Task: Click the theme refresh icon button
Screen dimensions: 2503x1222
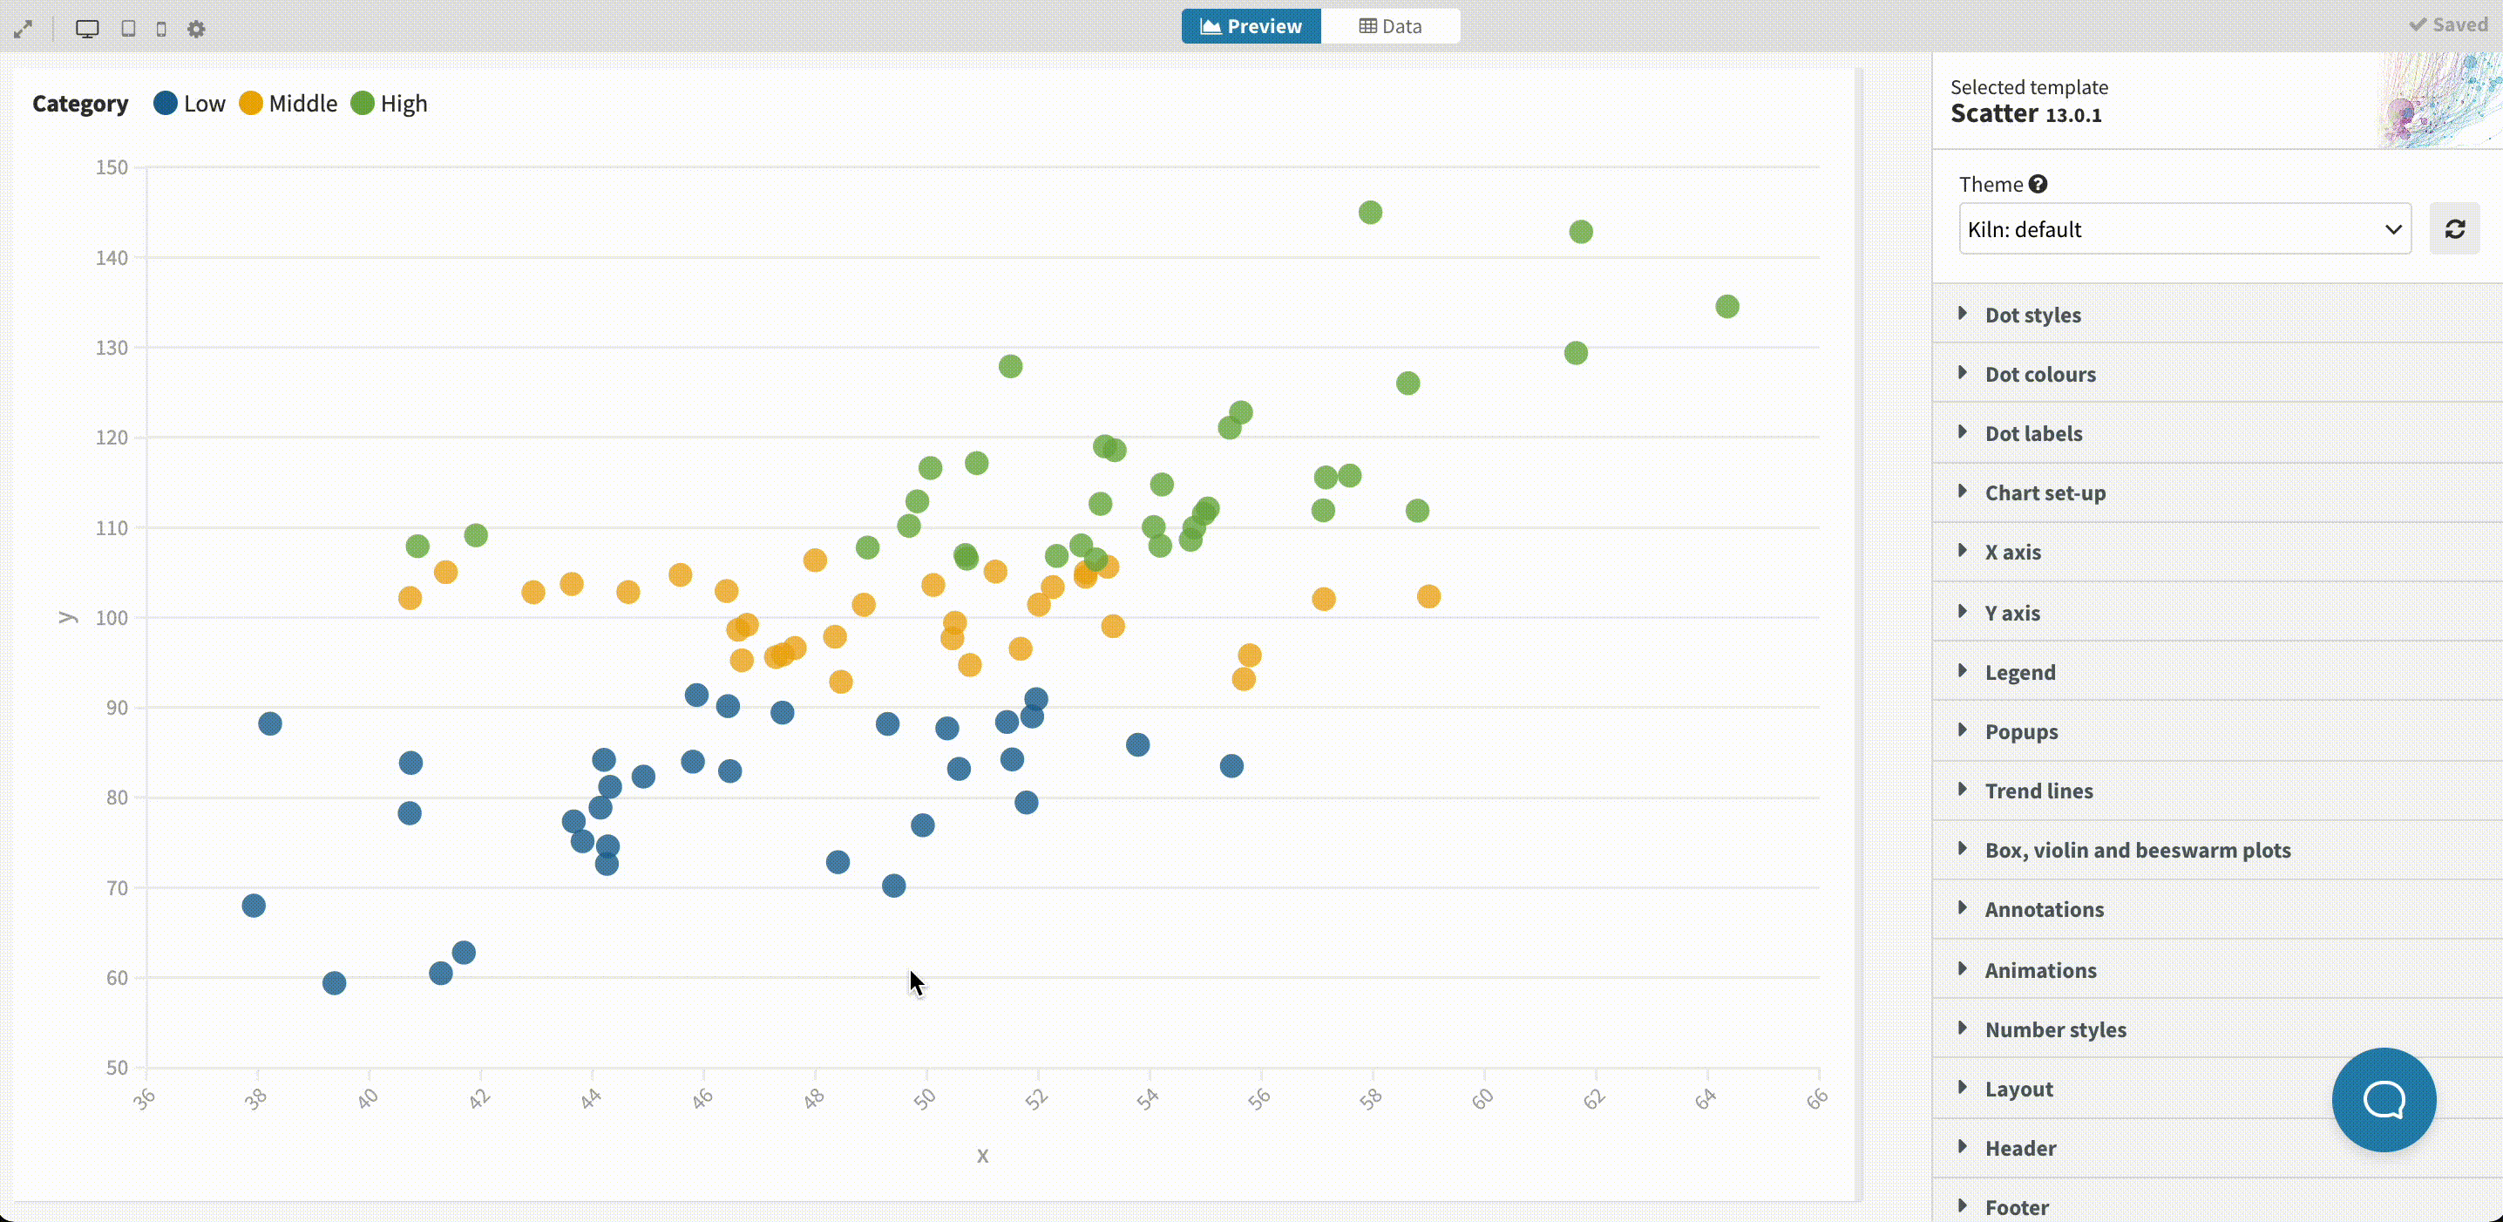Action: [2454, 229]
